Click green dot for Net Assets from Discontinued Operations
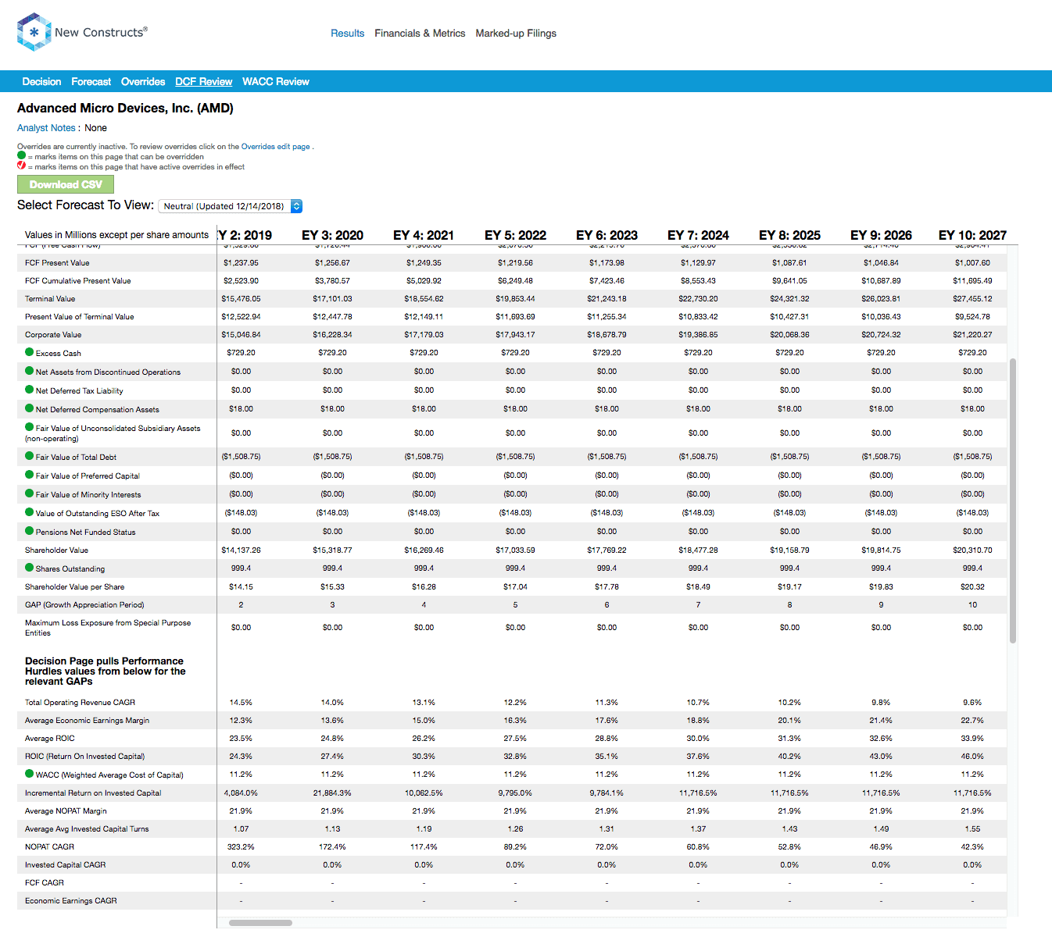 30,371
